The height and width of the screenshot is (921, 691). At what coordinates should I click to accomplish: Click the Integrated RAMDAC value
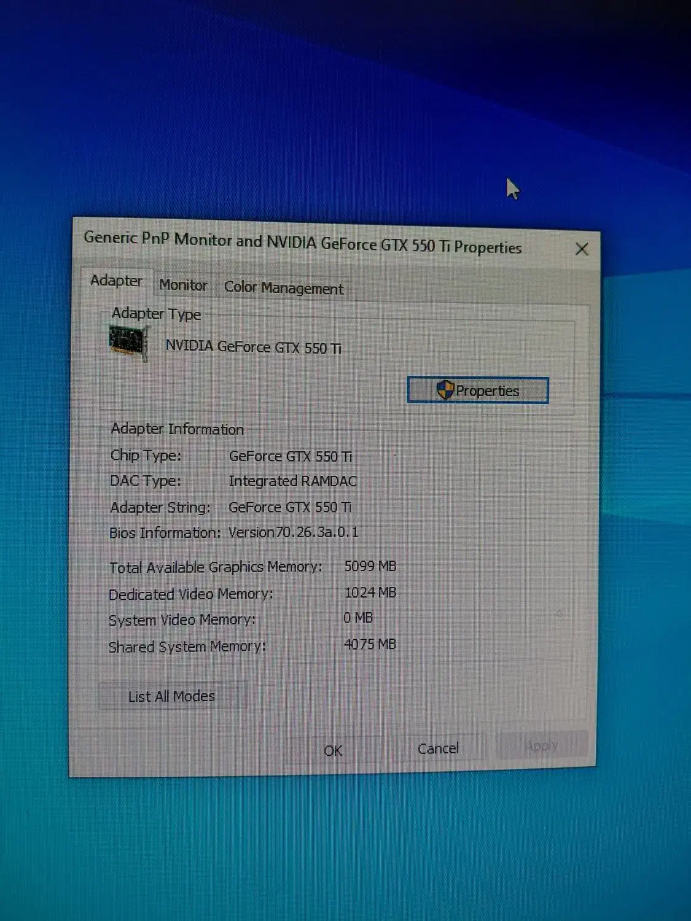click(x=292, y=481)
